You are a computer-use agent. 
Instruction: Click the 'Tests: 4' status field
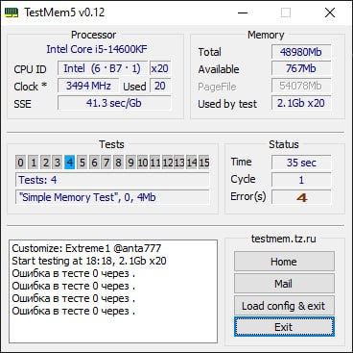click(x=112, y=180)
